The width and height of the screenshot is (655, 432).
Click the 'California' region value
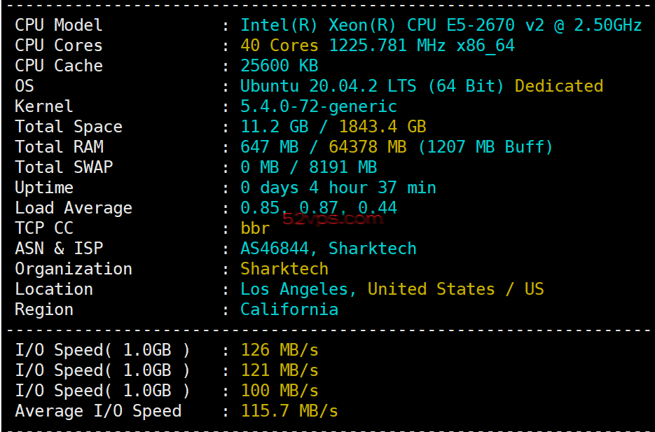click(289, 309)
